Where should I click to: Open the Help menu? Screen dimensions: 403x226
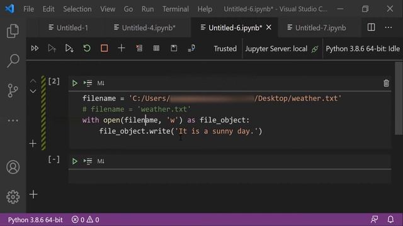(205, 9)
